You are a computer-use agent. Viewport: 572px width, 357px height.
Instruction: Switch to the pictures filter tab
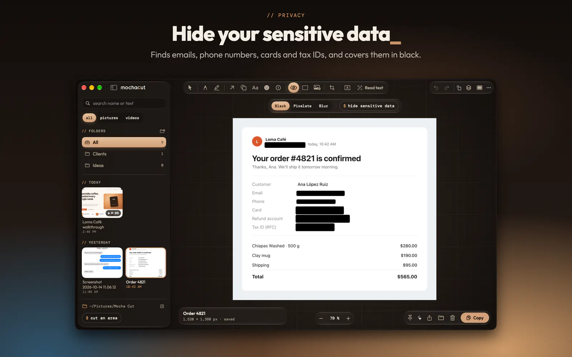[109, 118]
